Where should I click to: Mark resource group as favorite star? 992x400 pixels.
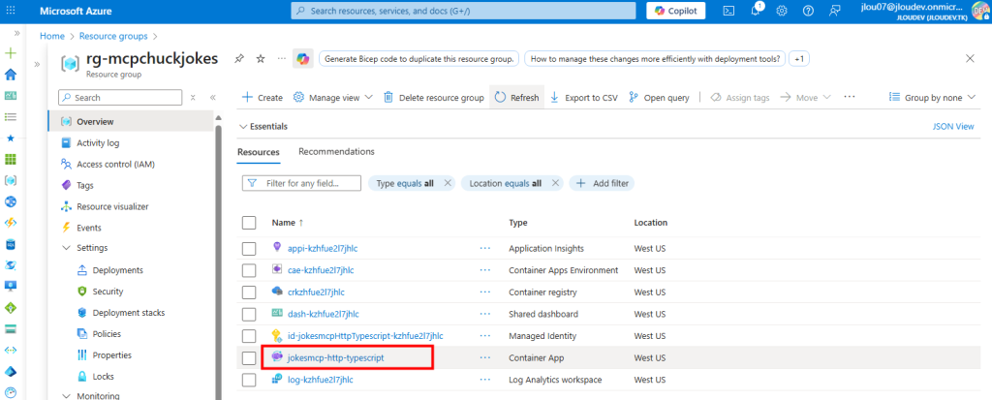click(x=261, y=58)
